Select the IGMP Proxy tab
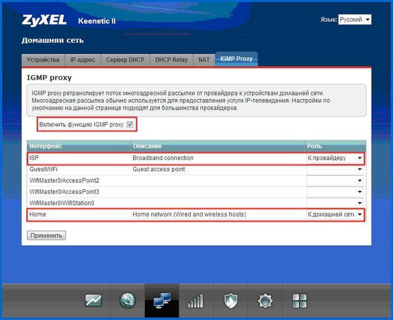This screenshot has width=393, height=320. [236, 59]
